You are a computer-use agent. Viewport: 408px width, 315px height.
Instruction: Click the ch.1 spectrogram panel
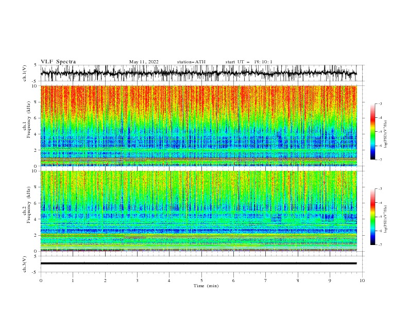tap(198, 126)
